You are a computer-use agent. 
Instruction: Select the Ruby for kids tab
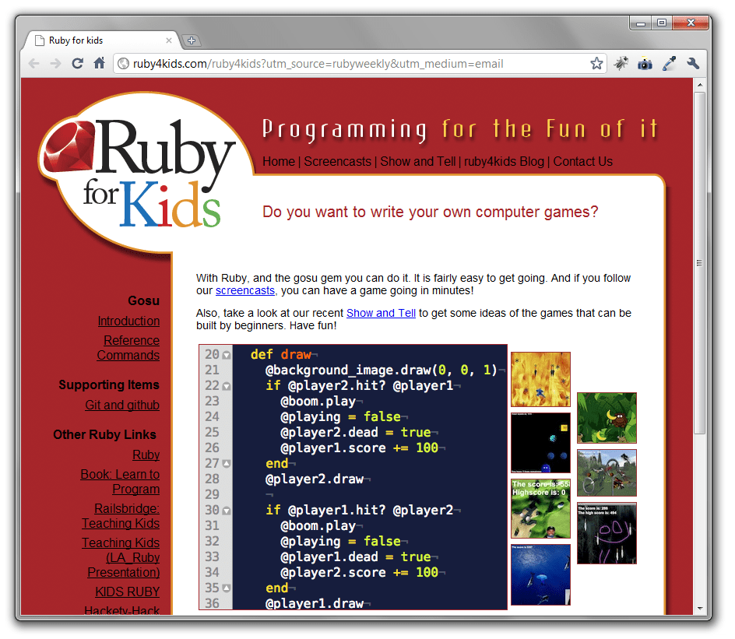pos(100,40)
